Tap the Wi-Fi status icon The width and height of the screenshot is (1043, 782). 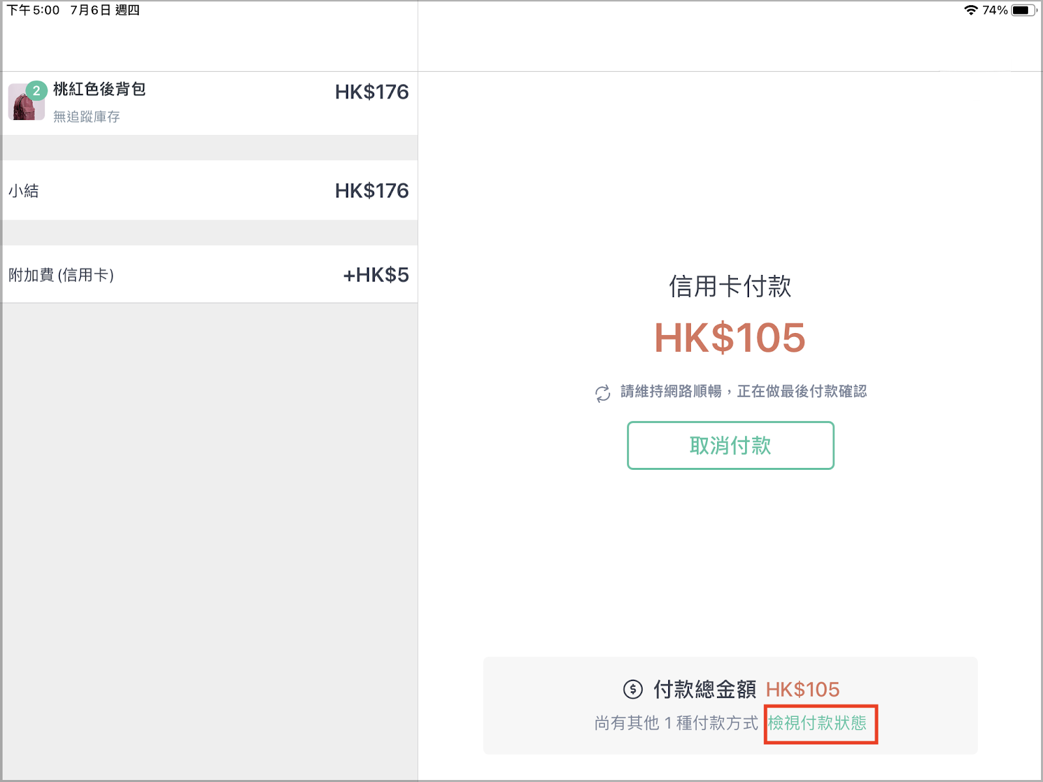(x=971, y=10)
